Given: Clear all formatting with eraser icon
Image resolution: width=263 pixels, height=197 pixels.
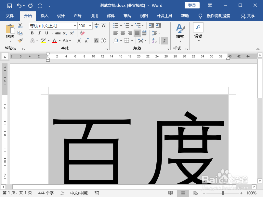Looking at the screenshot, I should (x=82, y=33).
